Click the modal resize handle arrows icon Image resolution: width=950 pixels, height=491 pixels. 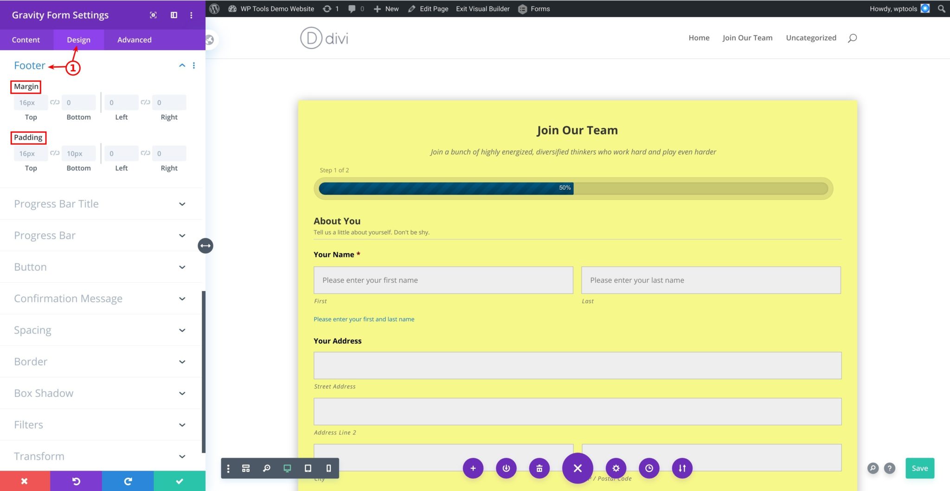205,246
